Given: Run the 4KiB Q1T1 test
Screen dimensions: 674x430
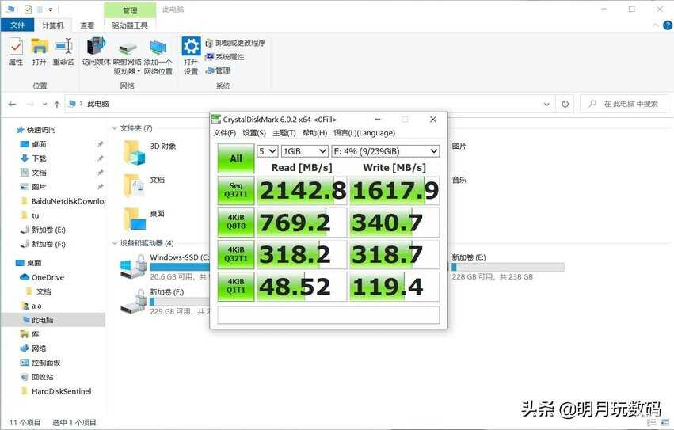Looking at the screenshot, I should pyautogui.click(x=236, y=287).
